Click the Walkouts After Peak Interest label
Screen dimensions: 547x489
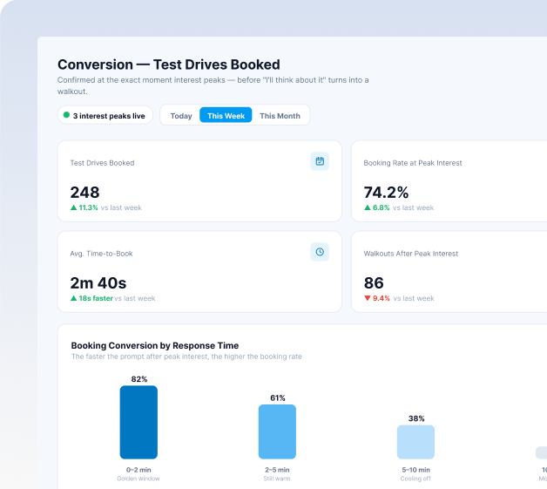point(411,254)
